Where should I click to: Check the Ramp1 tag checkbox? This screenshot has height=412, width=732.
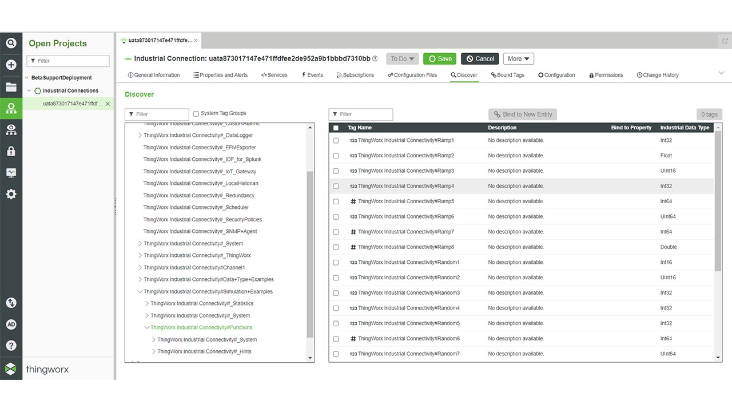[336, 140]
